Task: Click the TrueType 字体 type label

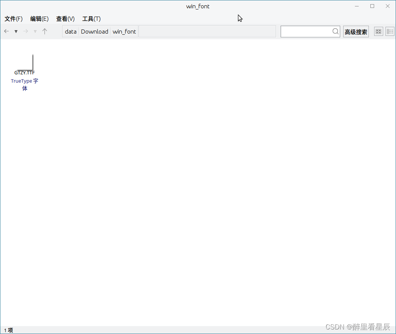Action: 25,85
